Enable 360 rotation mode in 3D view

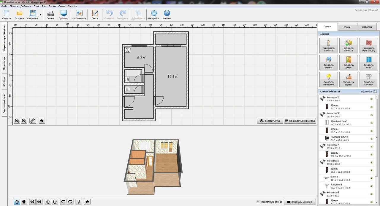(x=17, y=202)
